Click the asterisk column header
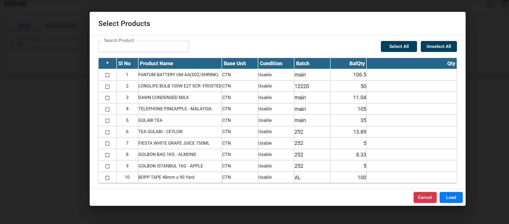 pyautogui.click(x=107, y=64)
